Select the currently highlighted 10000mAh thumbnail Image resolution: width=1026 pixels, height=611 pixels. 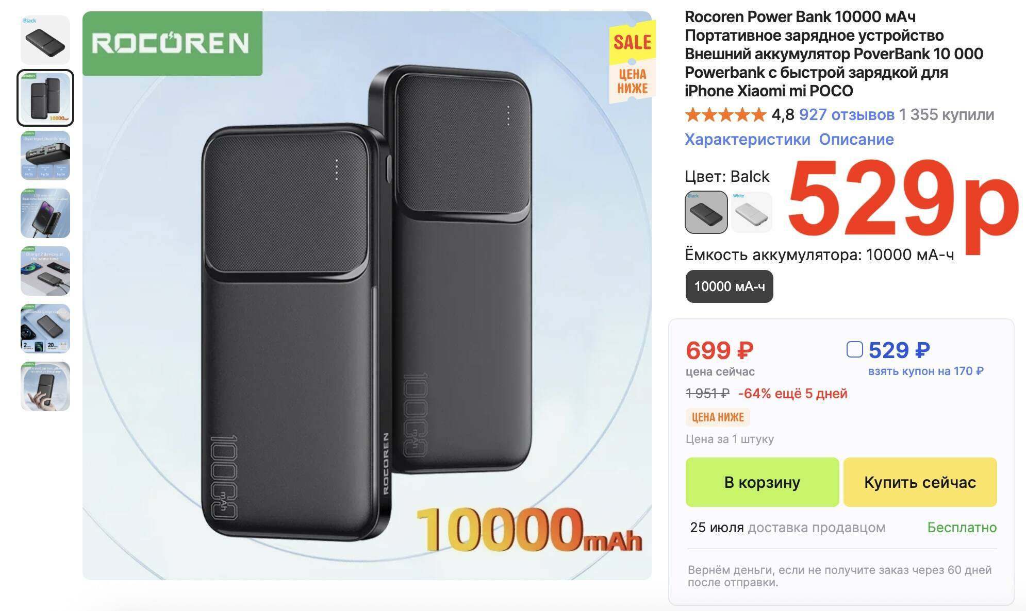pos(45,98)
